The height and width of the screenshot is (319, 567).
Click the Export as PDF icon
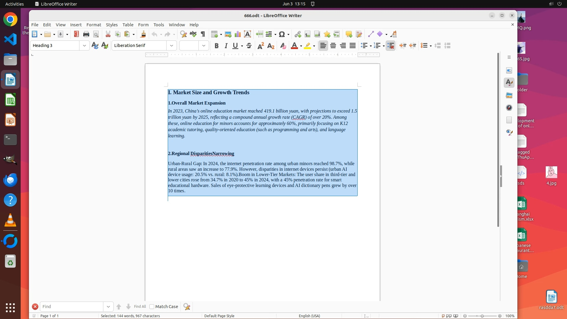click(76, 34)
